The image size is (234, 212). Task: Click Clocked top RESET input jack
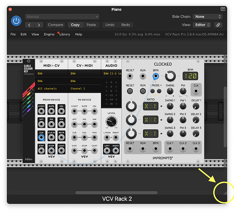click(x=130, y=76)
